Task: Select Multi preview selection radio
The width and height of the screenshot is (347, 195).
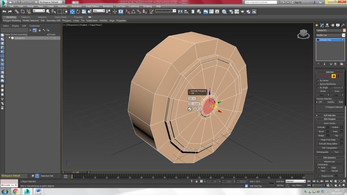Action: tap(337, 102)
